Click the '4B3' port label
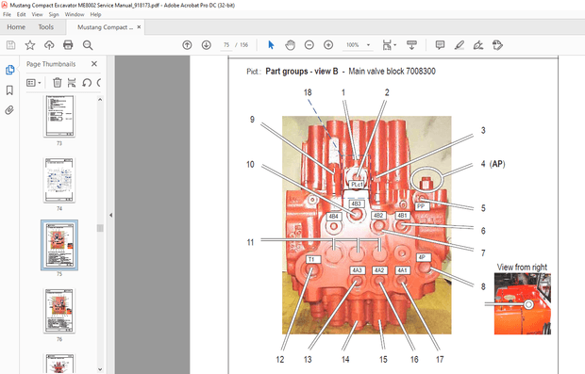This screenshot has height=374, width=585. pos(356,203)
